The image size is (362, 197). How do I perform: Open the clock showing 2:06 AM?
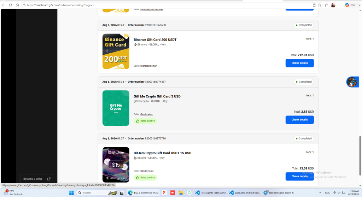click(x=354, y=193)
